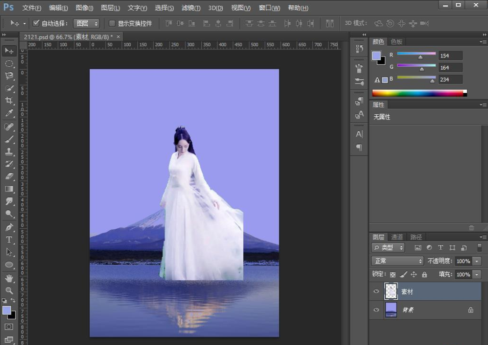Click the color spectrum ramp bar
488x345 pixels.
(x=418, y=93)
